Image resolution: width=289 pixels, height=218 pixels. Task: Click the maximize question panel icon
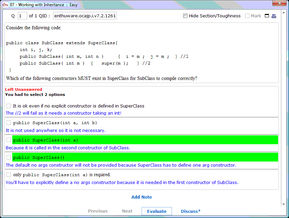coord(267,16)
